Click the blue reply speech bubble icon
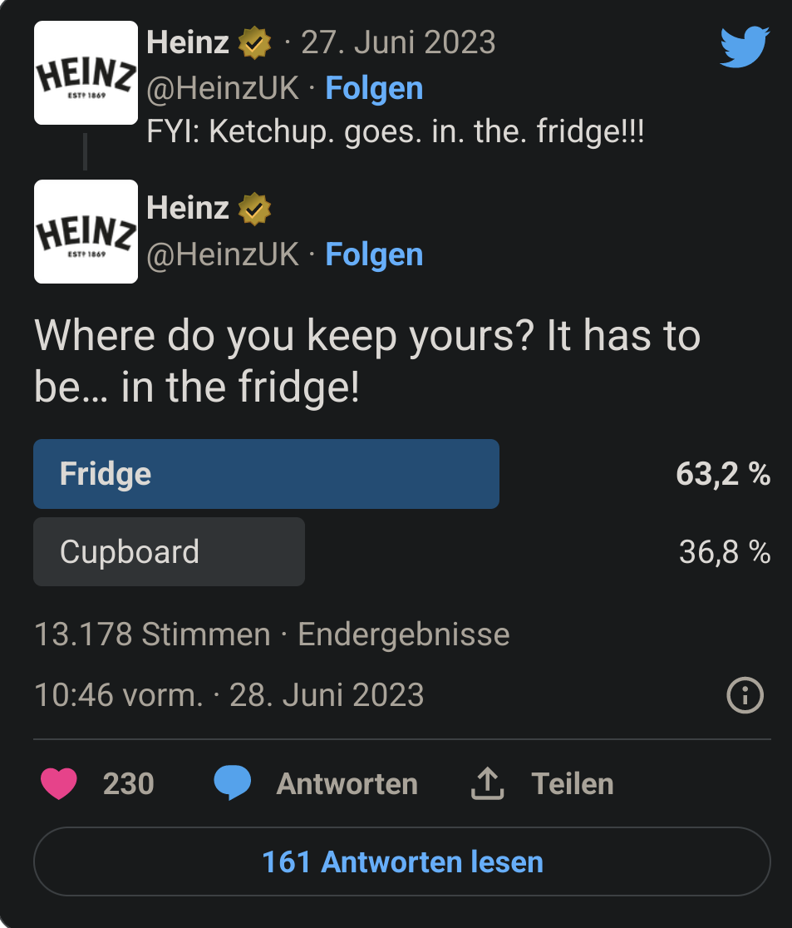The image size is (792, 928). tap(232, 782)
